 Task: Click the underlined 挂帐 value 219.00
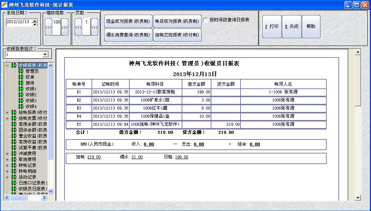point(94,157)
